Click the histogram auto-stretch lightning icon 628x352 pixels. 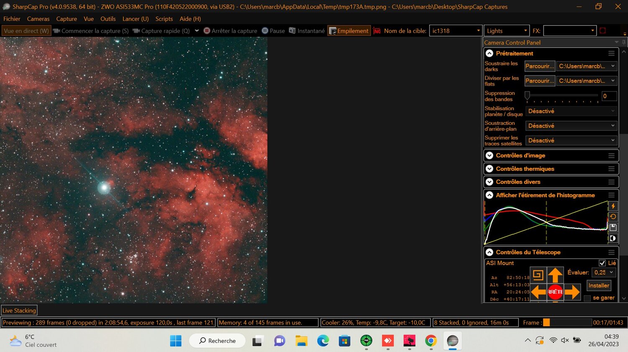pyautogui.click(x=613, y=206)
